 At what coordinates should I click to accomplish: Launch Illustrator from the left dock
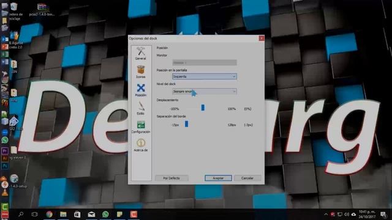tap(5, 158)
